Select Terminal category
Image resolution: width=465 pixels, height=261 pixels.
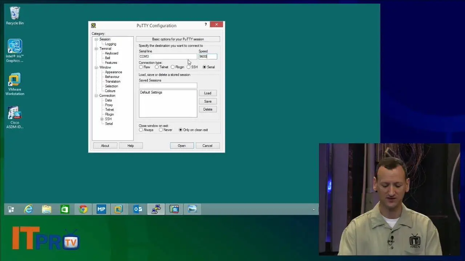pos(105,49)
